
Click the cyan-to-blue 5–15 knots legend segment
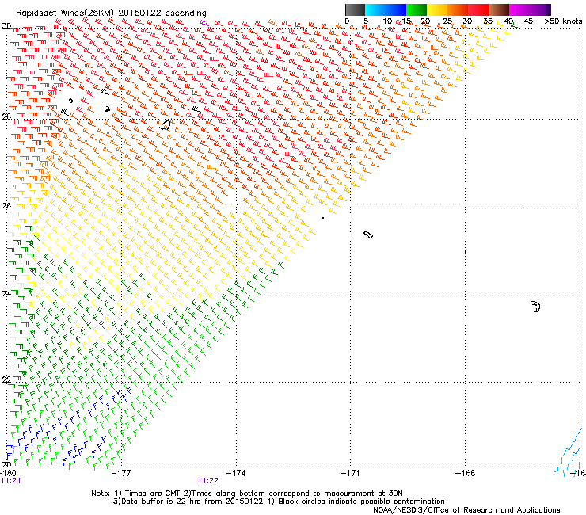coord(386,10)
